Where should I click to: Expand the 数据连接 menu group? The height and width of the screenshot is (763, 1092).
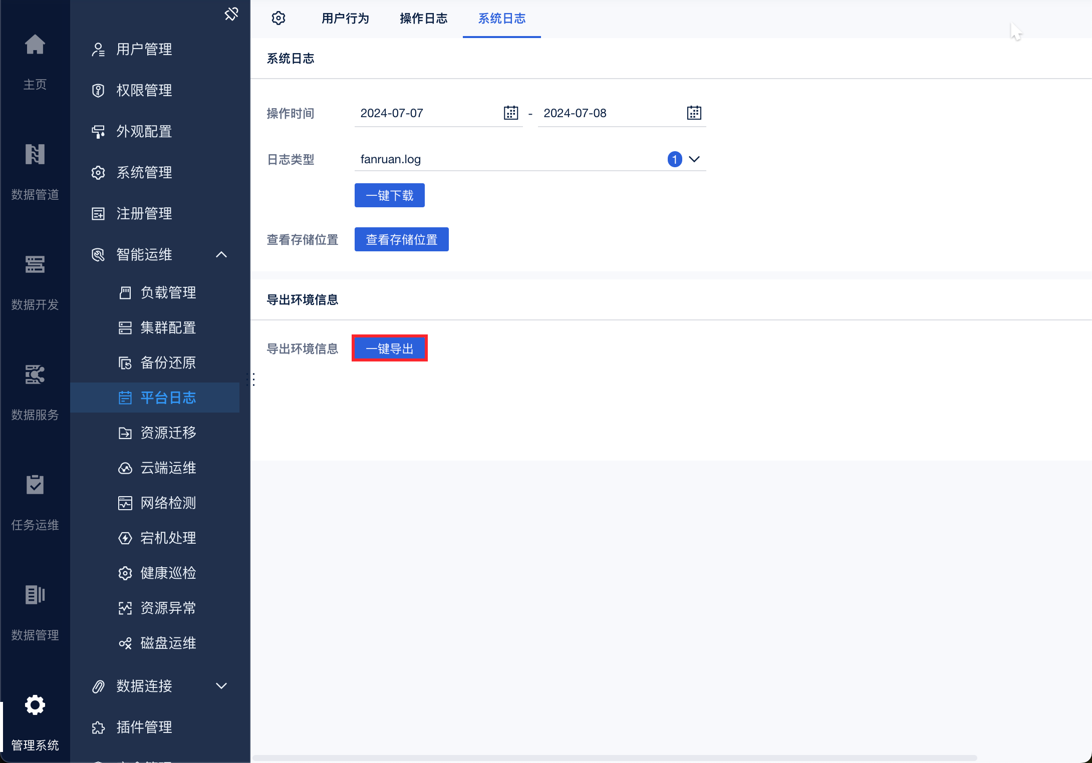[221, 686]
